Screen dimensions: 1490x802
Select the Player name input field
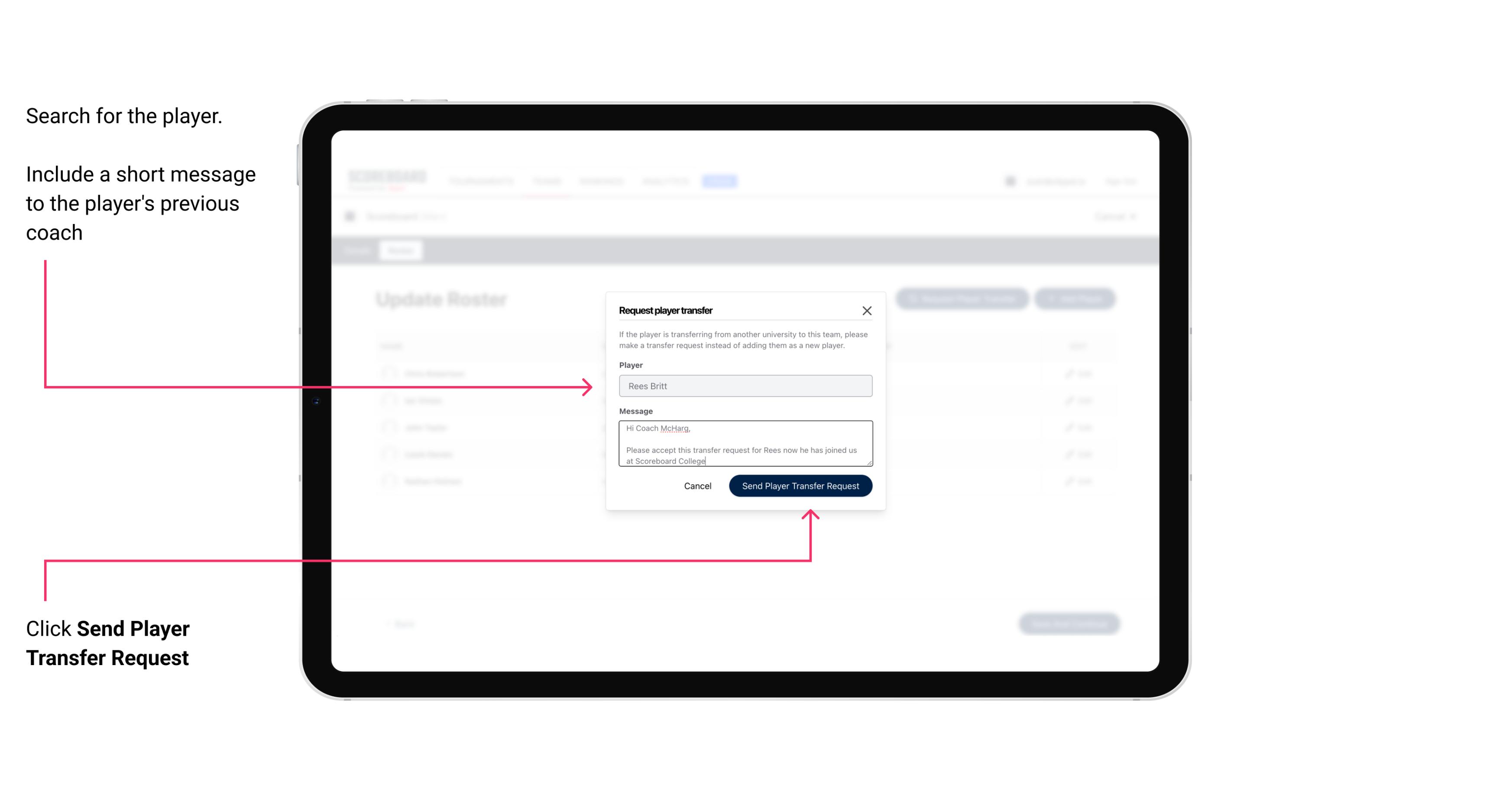click(x=744, y=386)
